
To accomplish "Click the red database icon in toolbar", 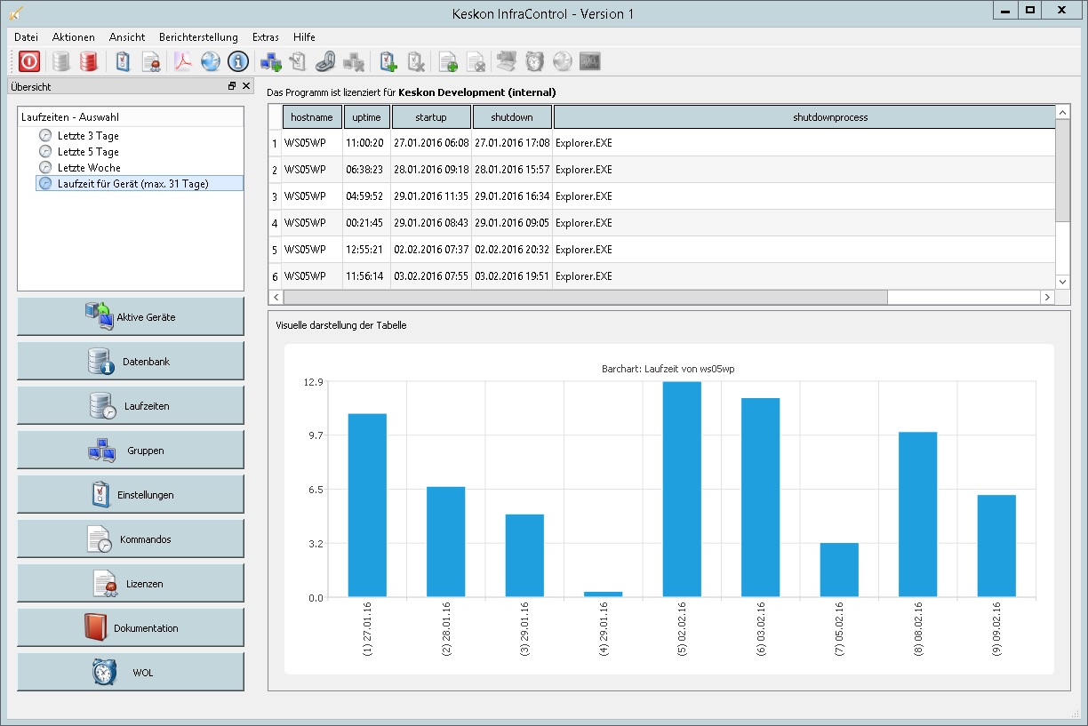I will (x=88, y=61).
